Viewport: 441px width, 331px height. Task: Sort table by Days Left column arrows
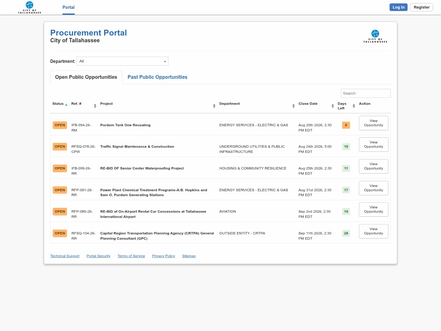[354, 106]
